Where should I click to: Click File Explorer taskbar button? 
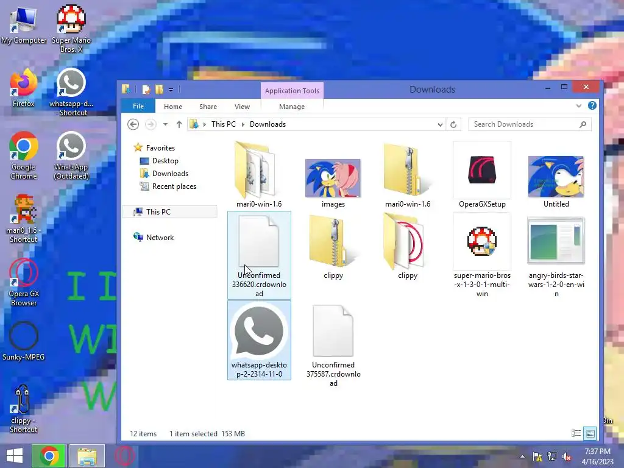[87, 456]
